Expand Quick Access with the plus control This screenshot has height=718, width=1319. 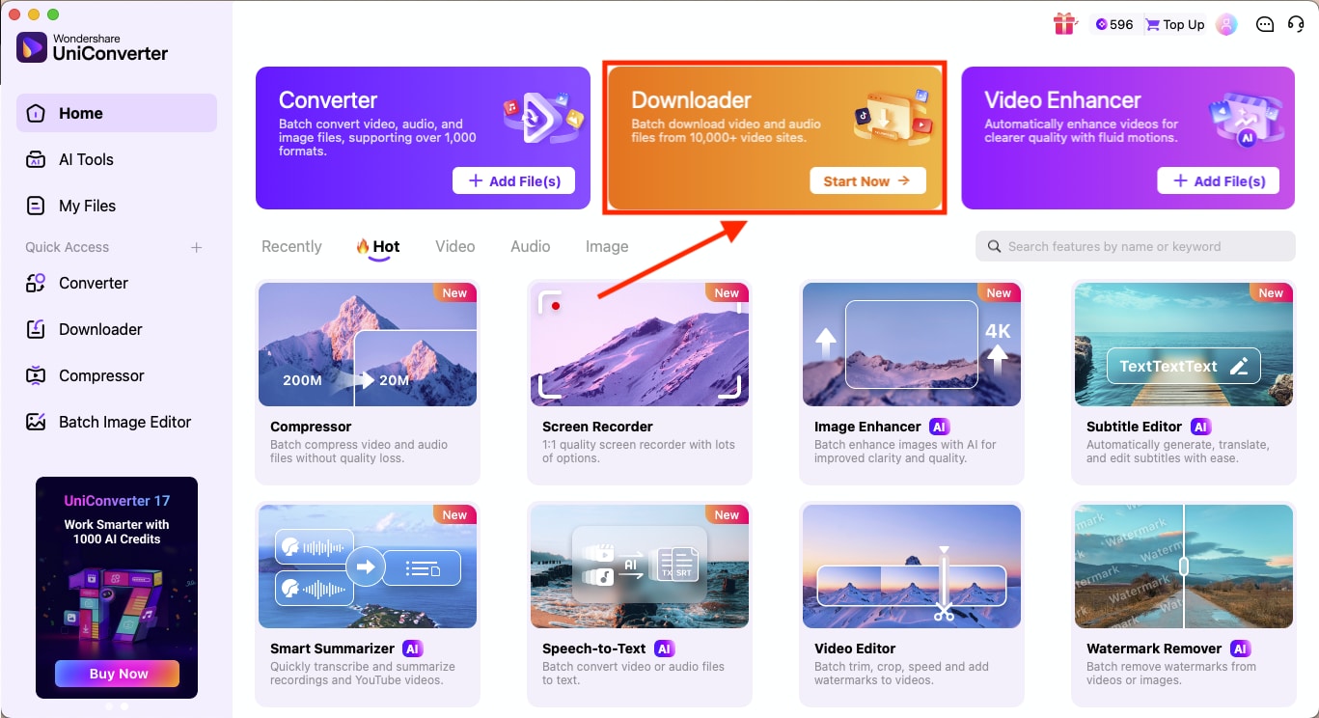196,247
